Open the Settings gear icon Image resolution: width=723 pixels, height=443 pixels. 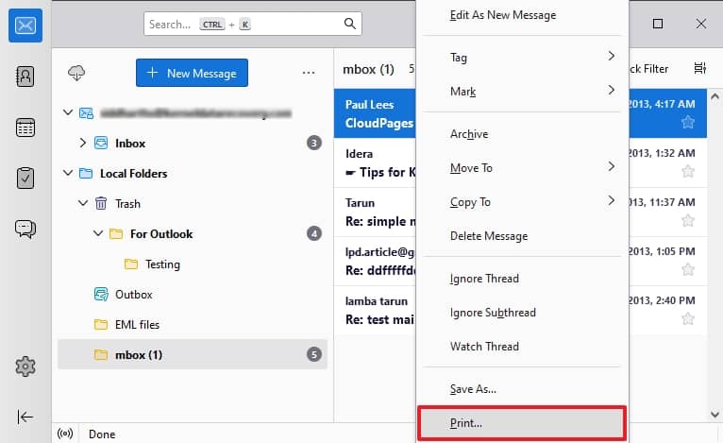click(x=25, y=366)
